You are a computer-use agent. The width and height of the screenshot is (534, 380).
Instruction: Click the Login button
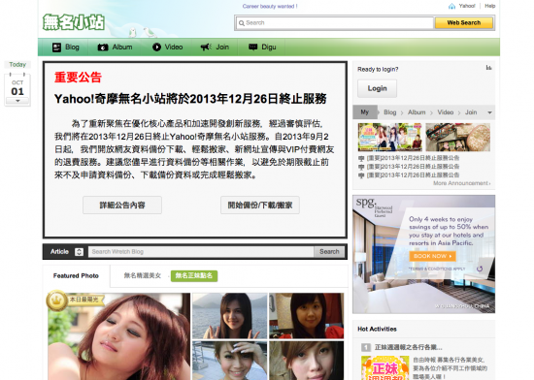click(377, 88)
